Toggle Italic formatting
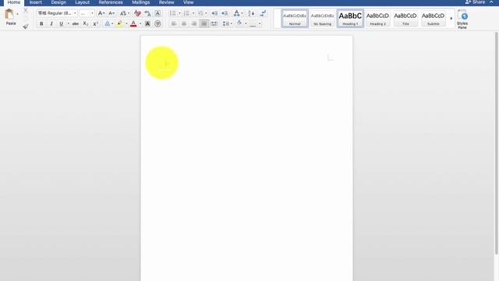This screenshot has height=281, width=499. click(51, 24)
